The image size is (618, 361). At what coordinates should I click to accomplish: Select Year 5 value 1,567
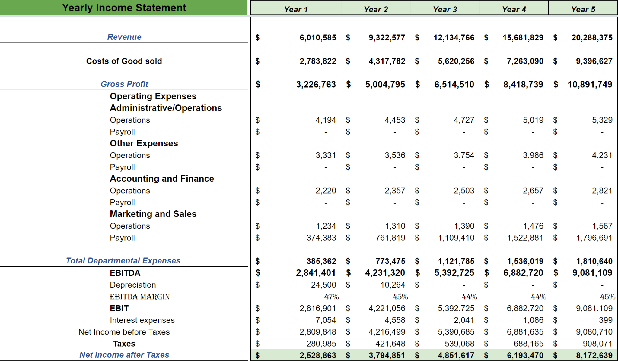[x=602, y=226]
